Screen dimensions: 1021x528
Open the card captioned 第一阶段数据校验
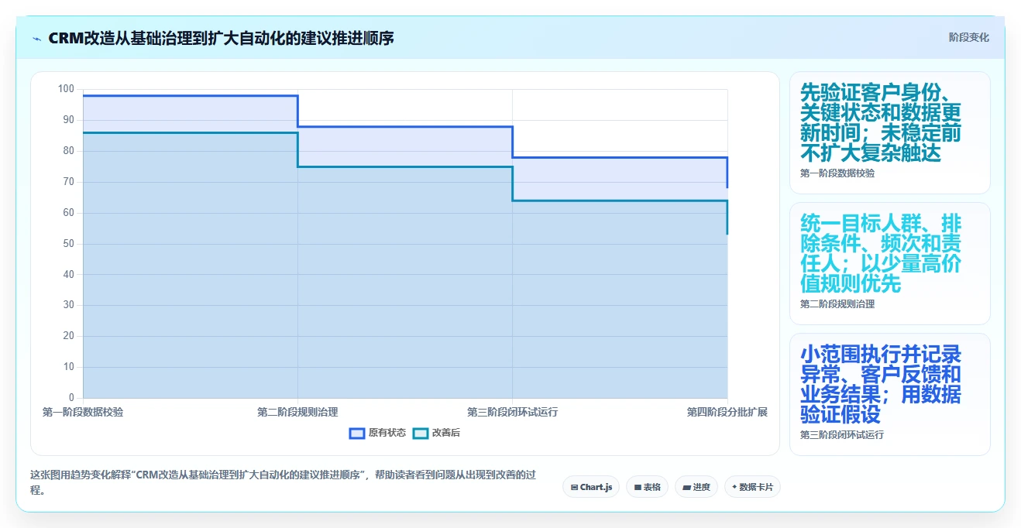889,132
